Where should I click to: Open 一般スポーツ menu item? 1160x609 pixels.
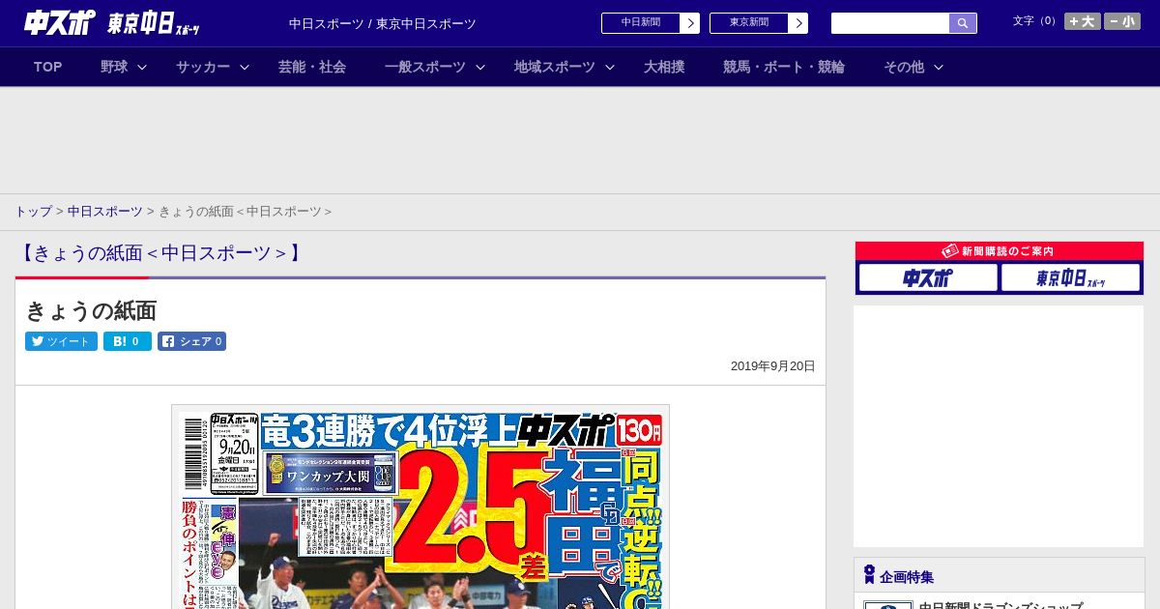click(425, 67)
